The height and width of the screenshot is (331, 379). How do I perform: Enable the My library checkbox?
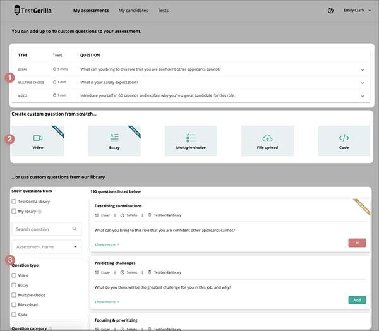[14, 211]
